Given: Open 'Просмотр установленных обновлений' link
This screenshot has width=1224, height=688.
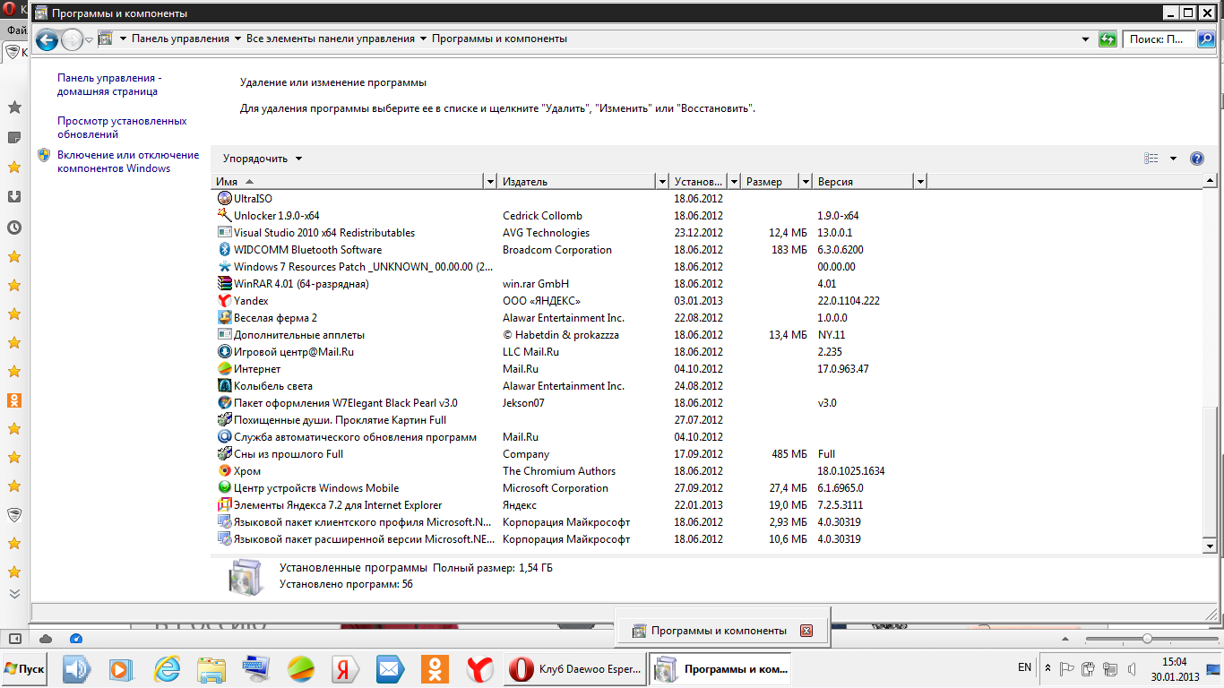Looking at the screenshot, I should (x=122, y=127).
